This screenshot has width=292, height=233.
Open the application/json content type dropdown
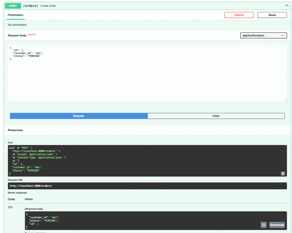(x=263, y=35)
